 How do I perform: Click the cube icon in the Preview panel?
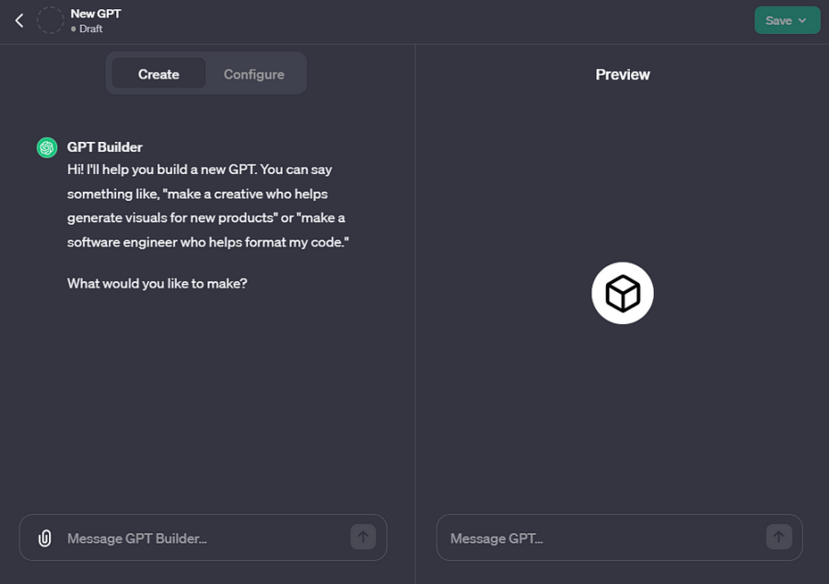click(x=623, y=294)
